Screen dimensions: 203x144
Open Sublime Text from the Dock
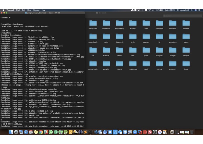tap(86, 132)
